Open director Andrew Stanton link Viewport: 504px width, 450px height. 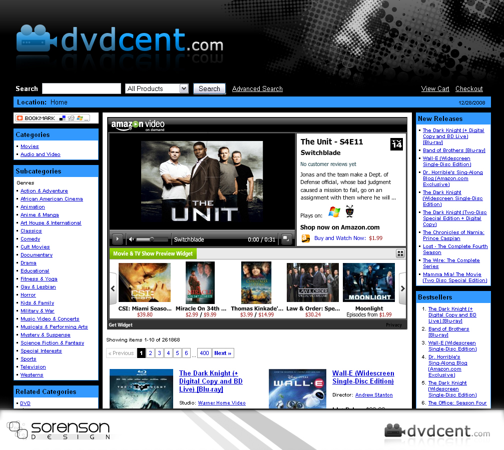click(x=374, y=395)
